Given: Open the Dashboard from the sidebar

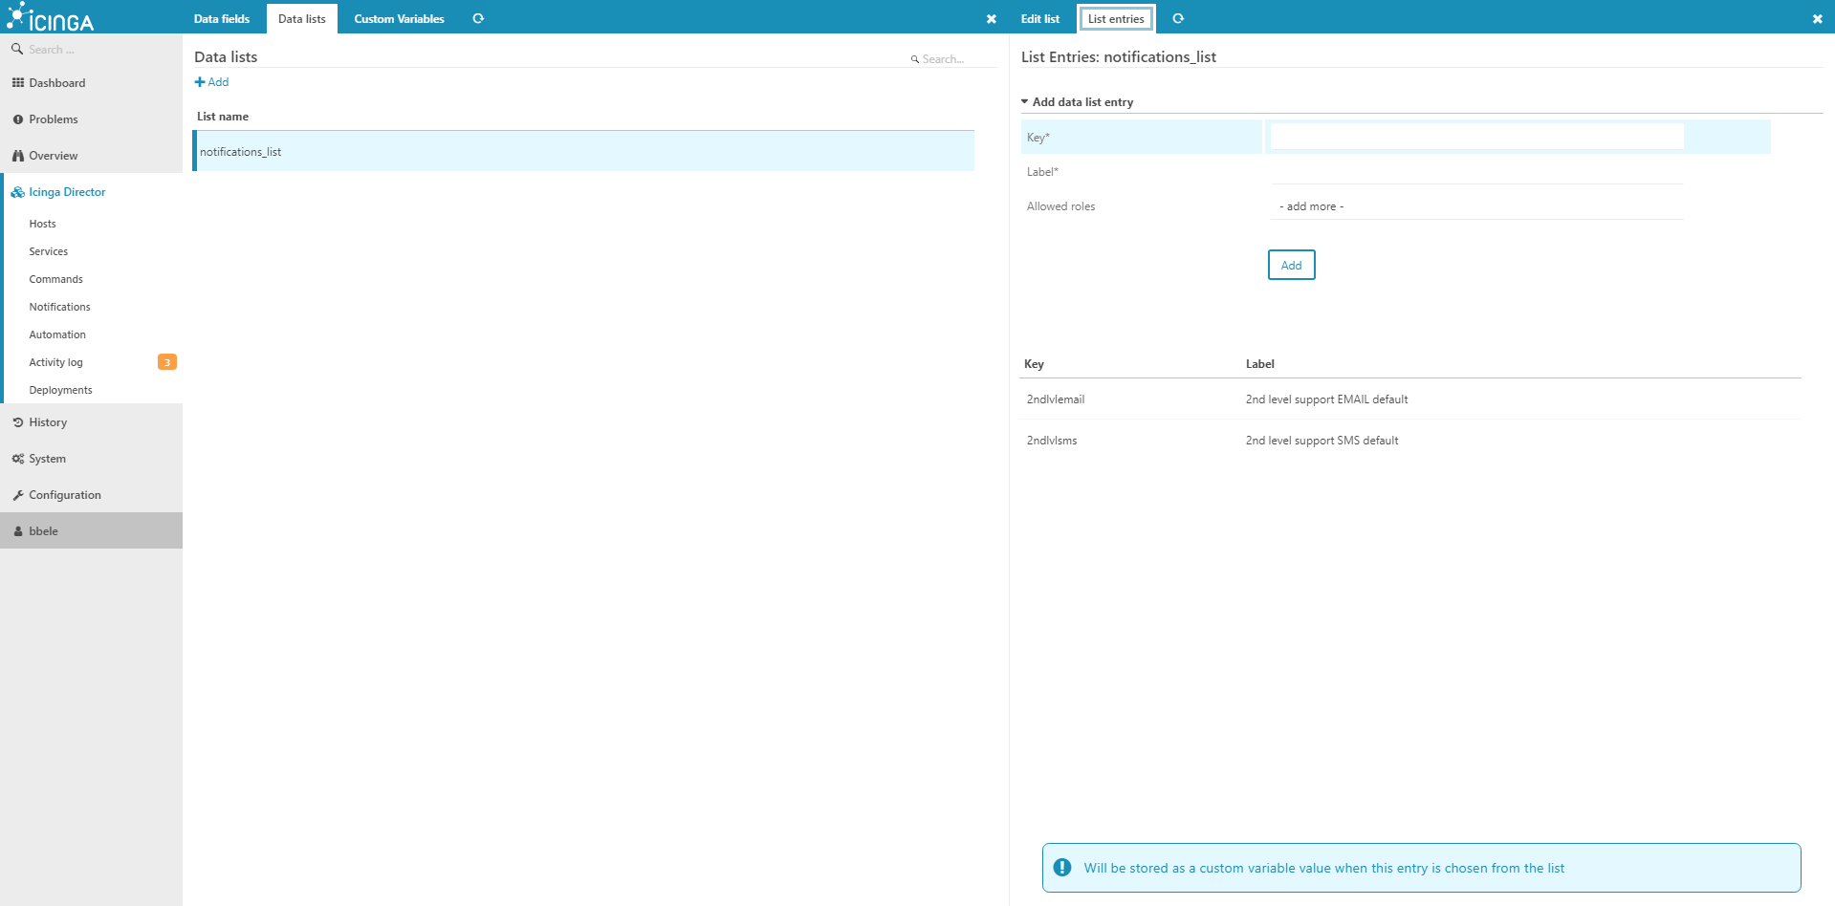Looking at the screenshot, I should [x=18, y=82].
